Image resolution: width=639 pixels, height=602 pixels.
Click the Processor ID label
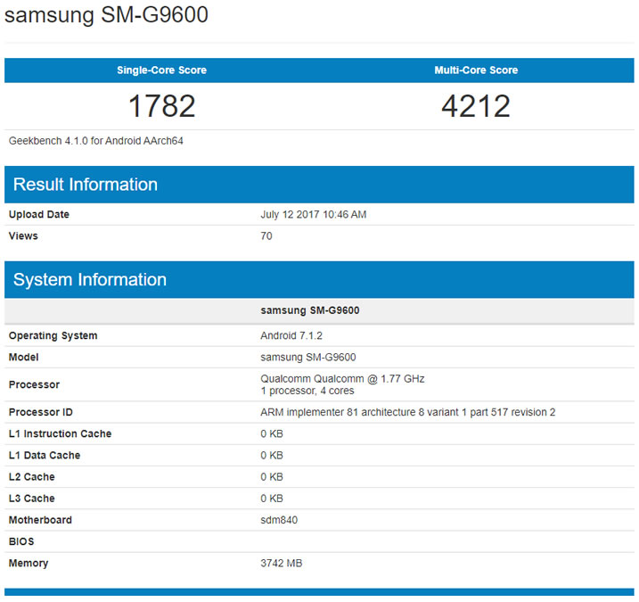[41, 412]
